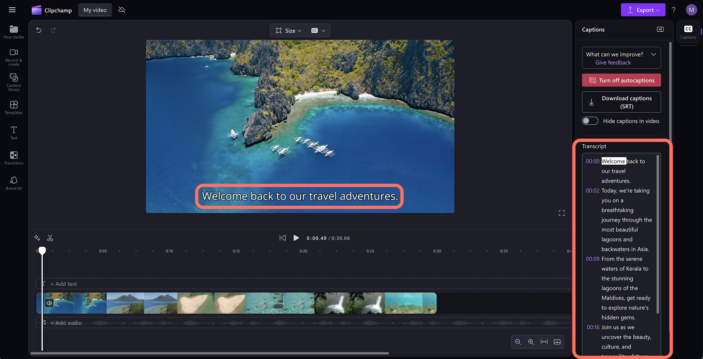Click the timeline playhead handle

(x=42, y=250)
